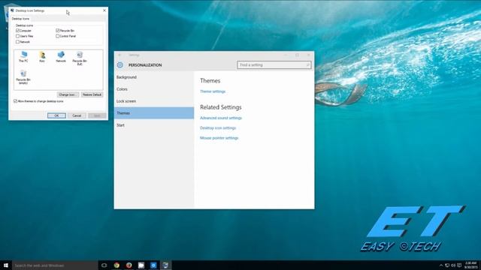Click the Change Icon button

pos(68,94)
